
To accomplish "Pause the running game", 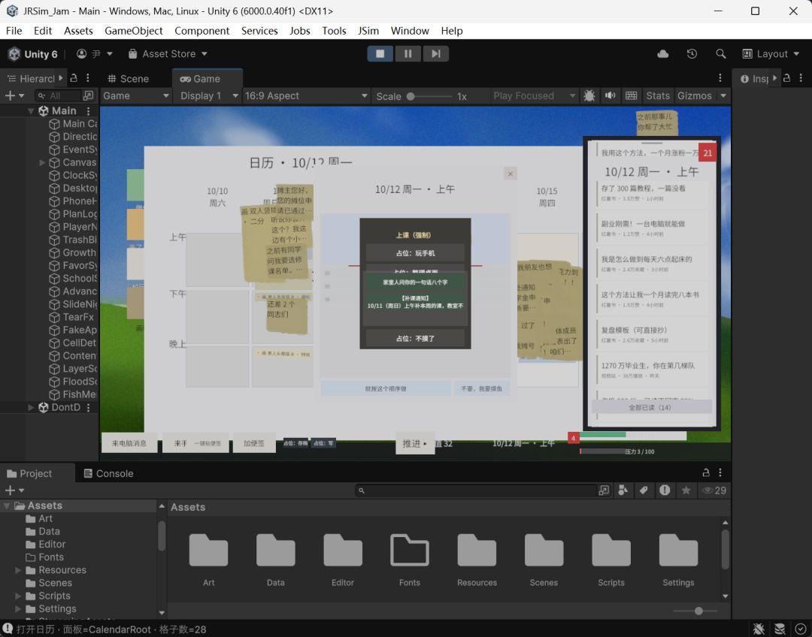I will 408,54.
